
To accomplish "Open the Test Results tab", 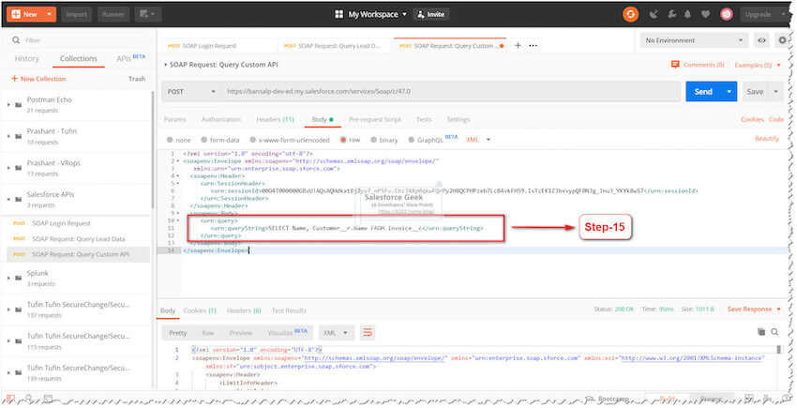I will click(x=289, y=310).
